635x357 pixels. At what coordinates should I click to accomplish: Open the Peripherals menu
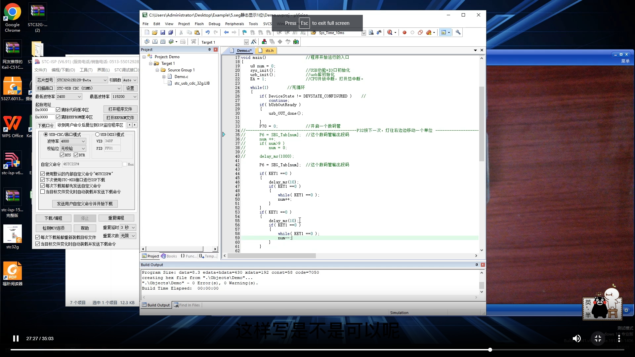[x=234, y=24]
